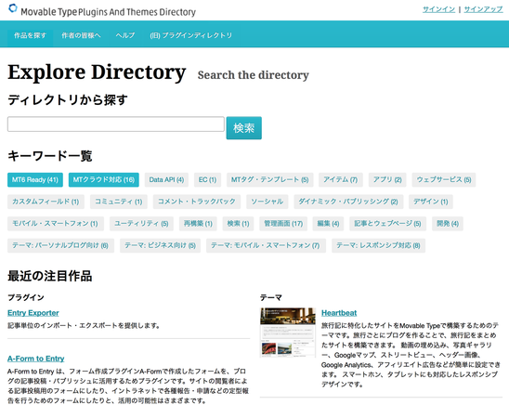Image resolution: width=509 pixels, height=405 pixels.
Task: Filter by 記事とウェブページ (5) keyword
Action: pos(387,224)
